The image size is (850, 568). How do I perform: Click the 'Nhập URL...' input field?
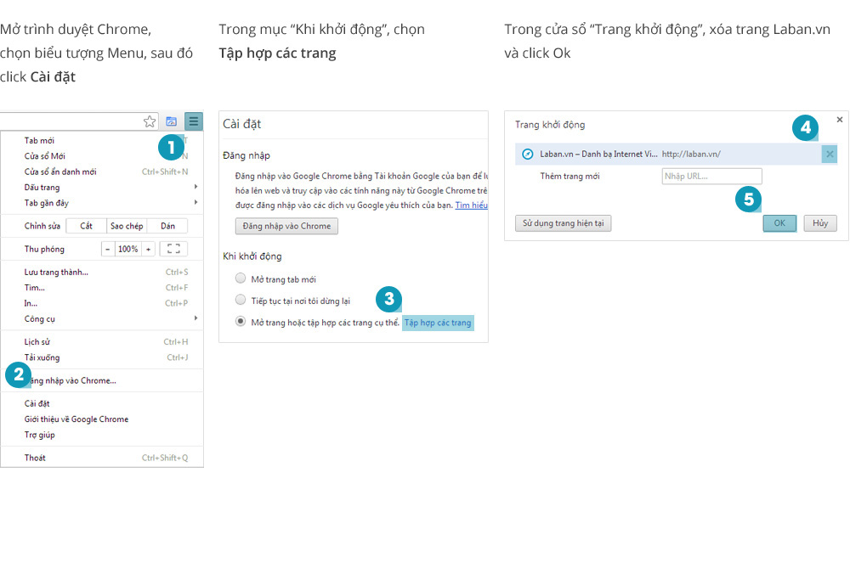tap(711, 176)
